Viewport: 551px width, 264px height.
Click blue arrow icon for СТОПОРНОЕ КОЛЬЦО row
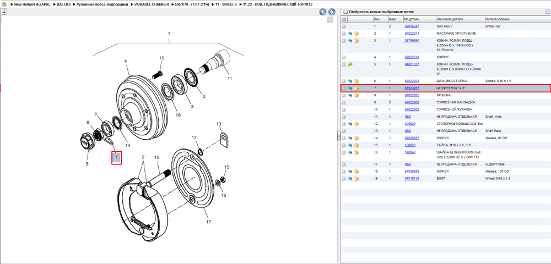pos(350,124)
